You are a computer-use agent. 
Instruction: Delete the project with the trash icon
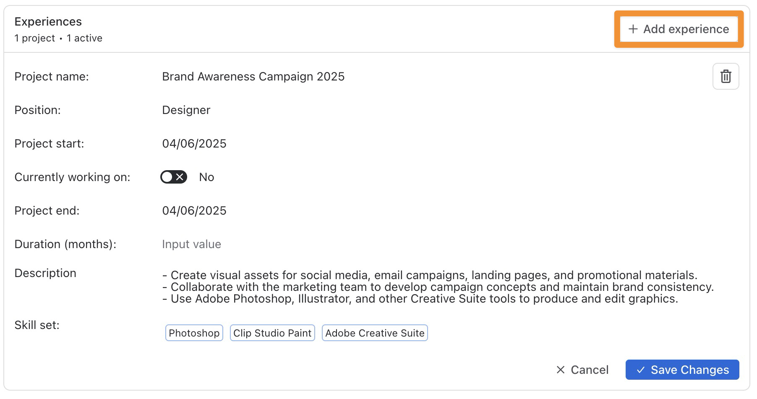[726, 76]
